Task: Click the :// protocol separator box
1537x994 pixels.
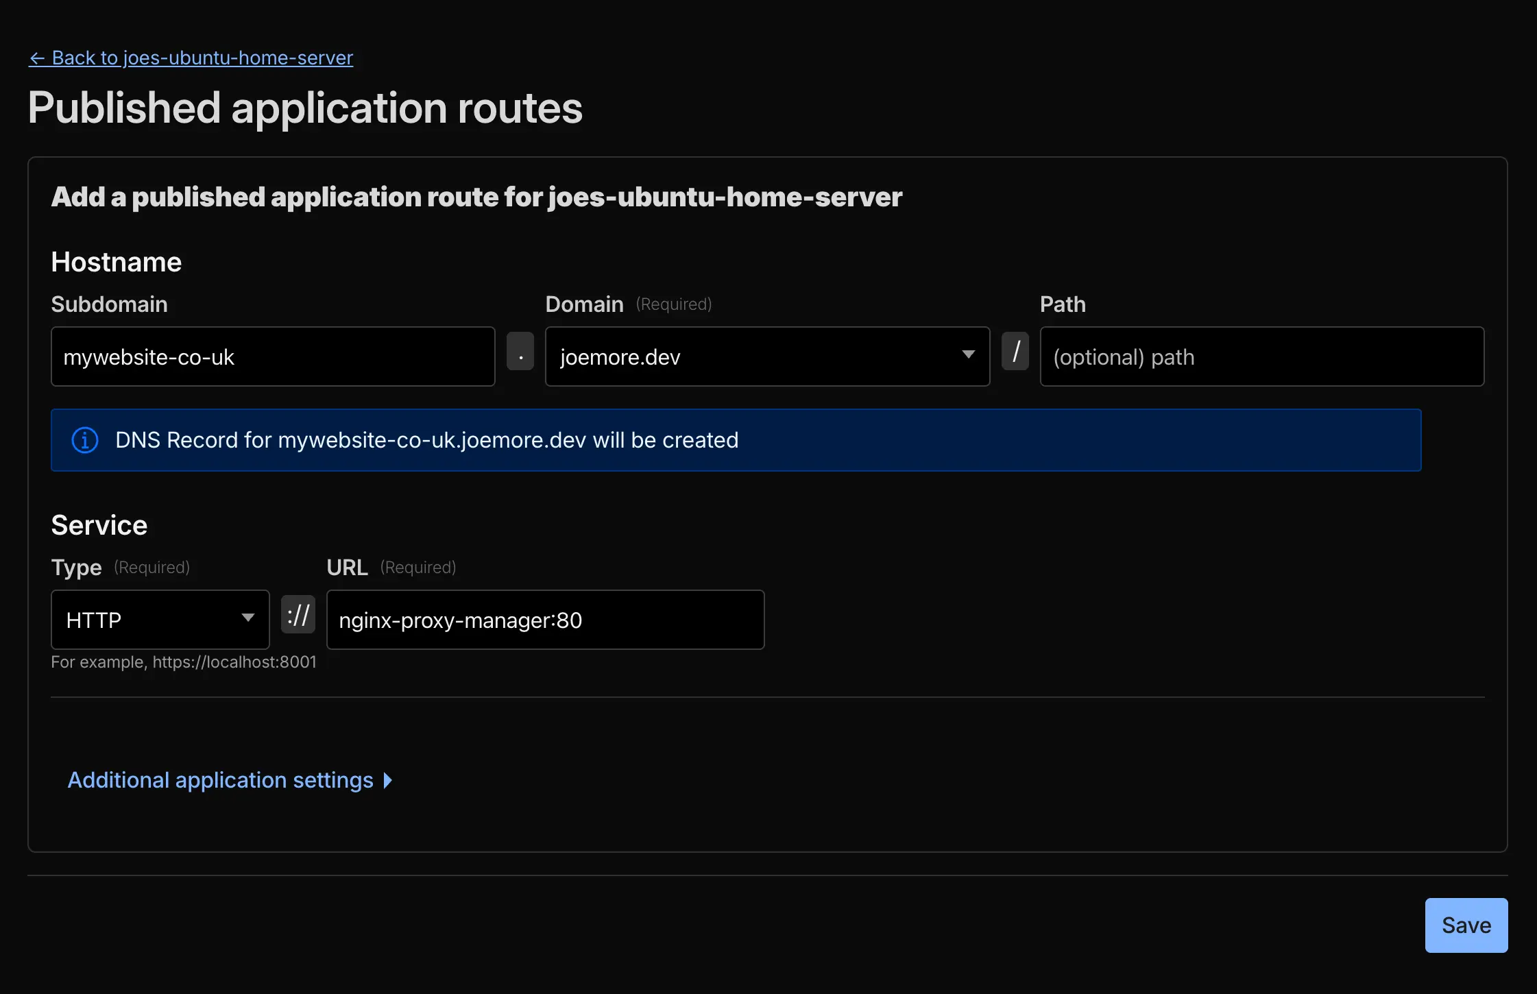Action: coord(298,614)
